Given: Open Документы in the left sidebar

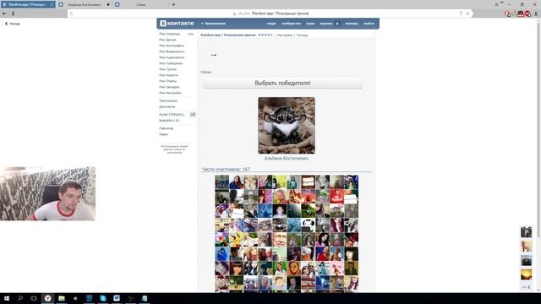Looking at the screenshot, I should (167, 106).
